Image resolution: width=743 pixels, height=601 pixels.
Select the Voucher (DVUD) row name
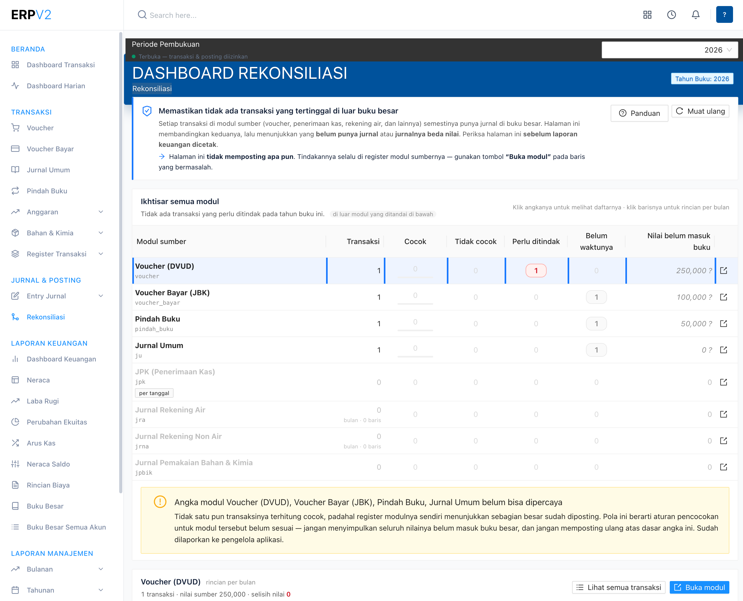[x=164, y=266]
